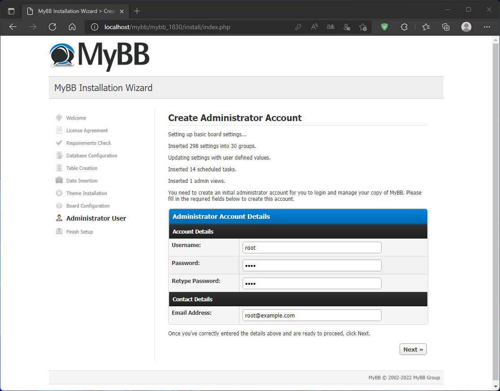
Task: Open the Extensions puzzle icon
Action: [404, 27]
